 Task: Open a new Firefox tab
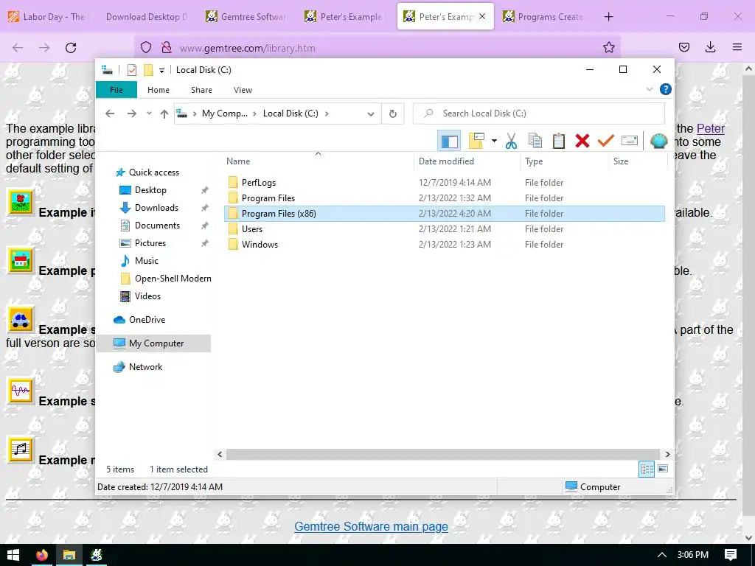tap(608, 17)
